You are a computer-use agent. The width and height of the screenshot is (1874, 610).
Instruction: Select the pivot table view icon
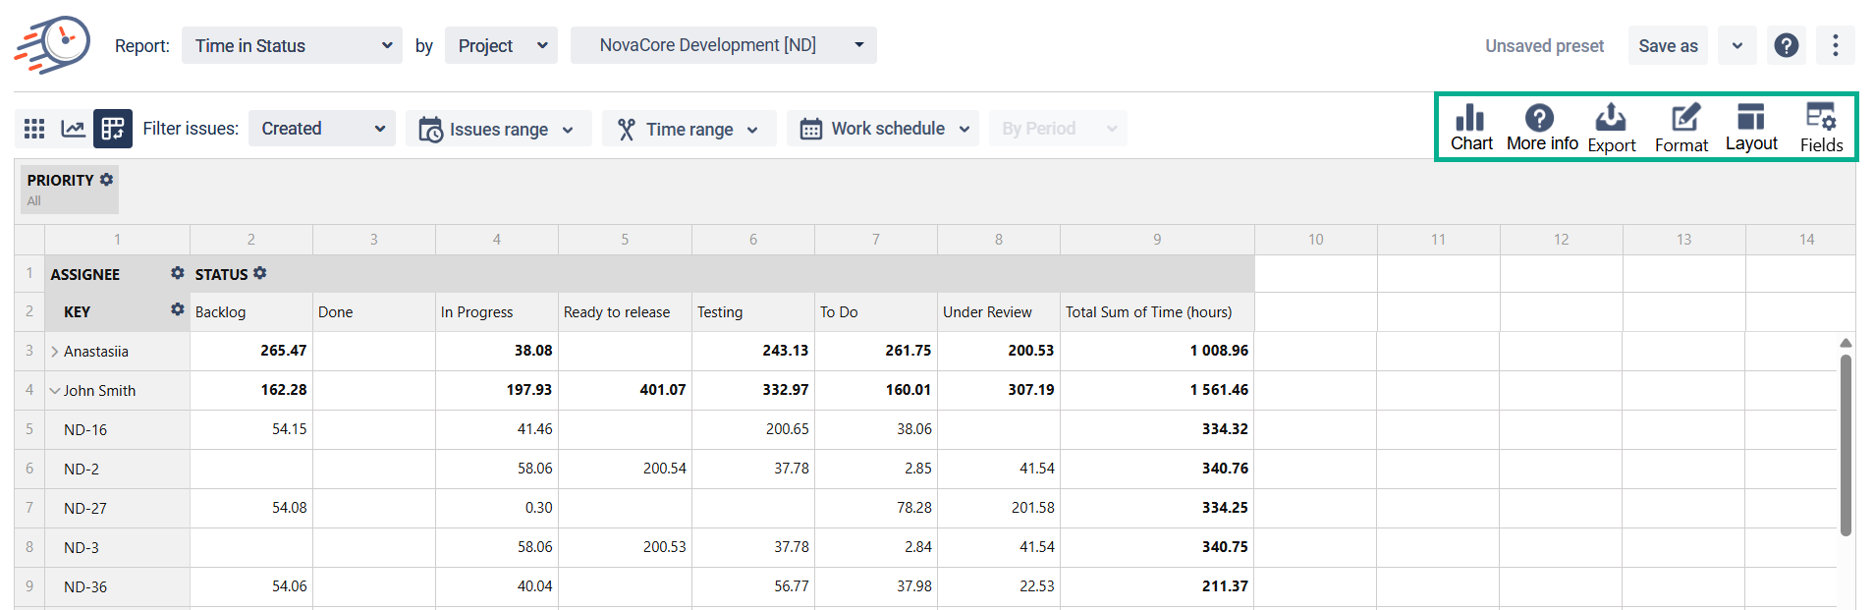112,129
